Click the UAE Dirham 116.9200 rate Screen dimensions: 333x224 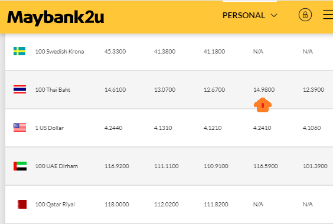pyautogui.click(x=116, y=166)
